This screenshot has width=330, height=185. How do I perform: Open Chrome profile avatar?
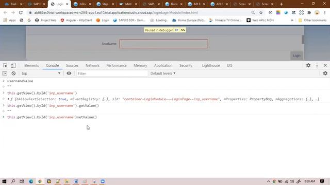pyautogui.click(x=317, y=12)
